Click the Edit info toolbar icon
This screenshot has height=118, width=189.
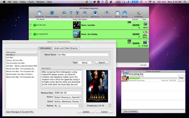click(x=71, y=13)
